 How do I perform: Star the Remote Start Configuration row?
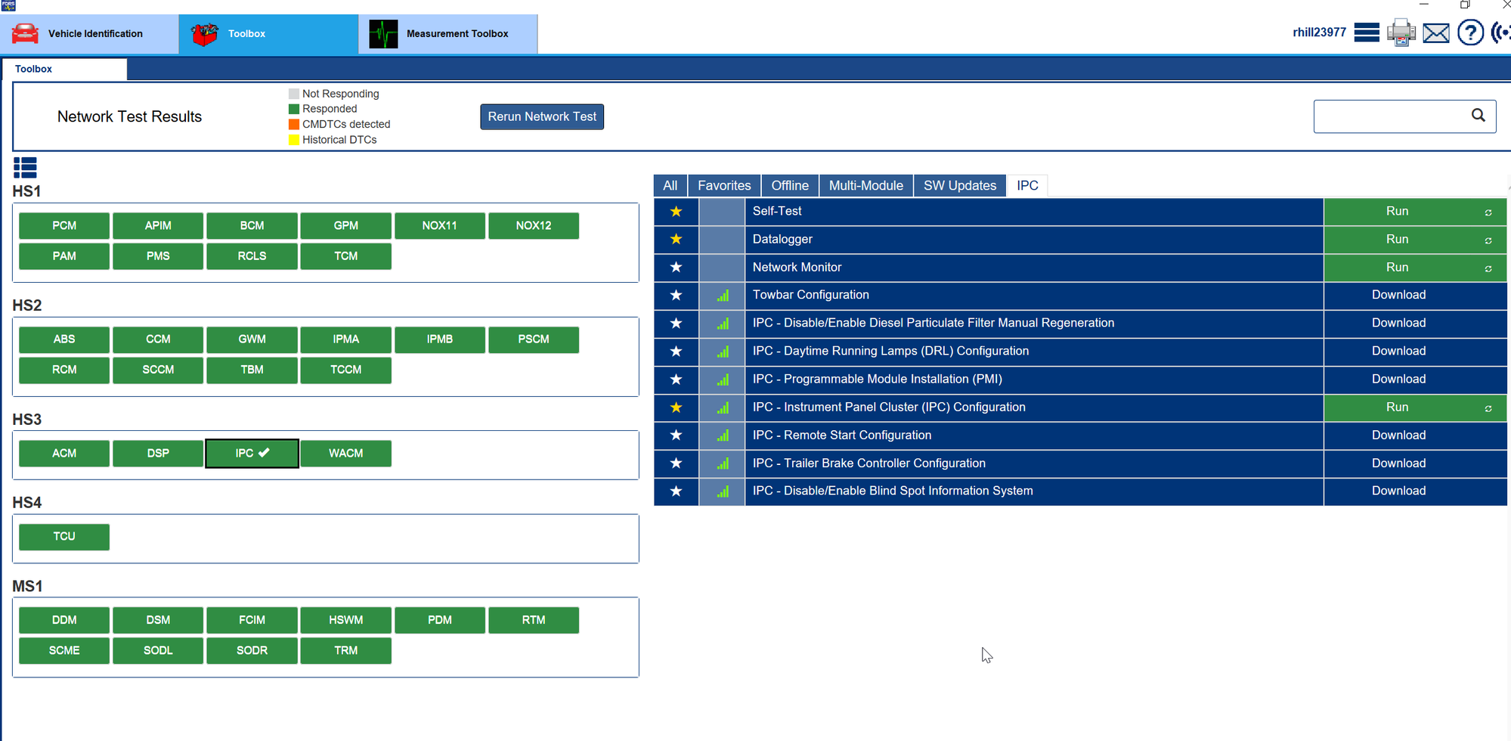point(676,436)
